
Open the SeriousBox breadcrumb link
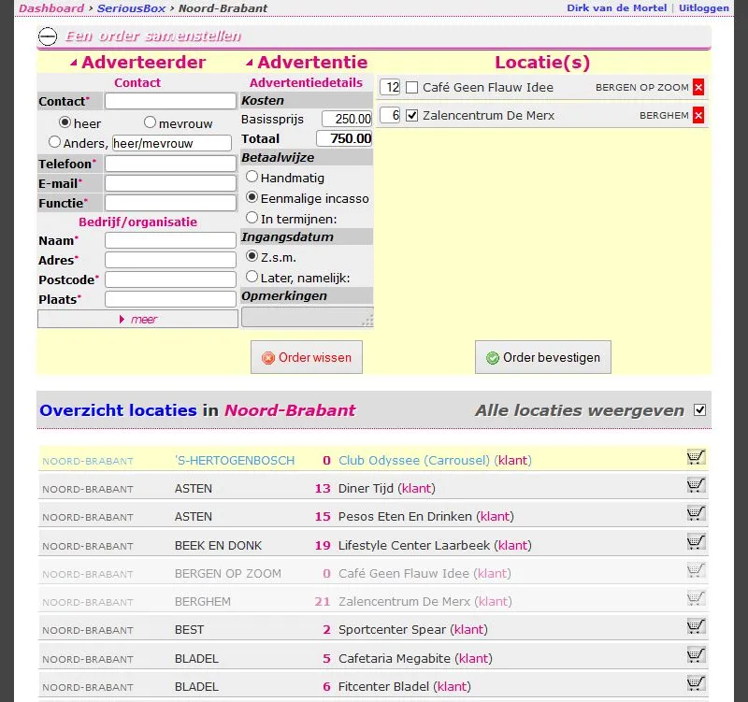(131, 8)
